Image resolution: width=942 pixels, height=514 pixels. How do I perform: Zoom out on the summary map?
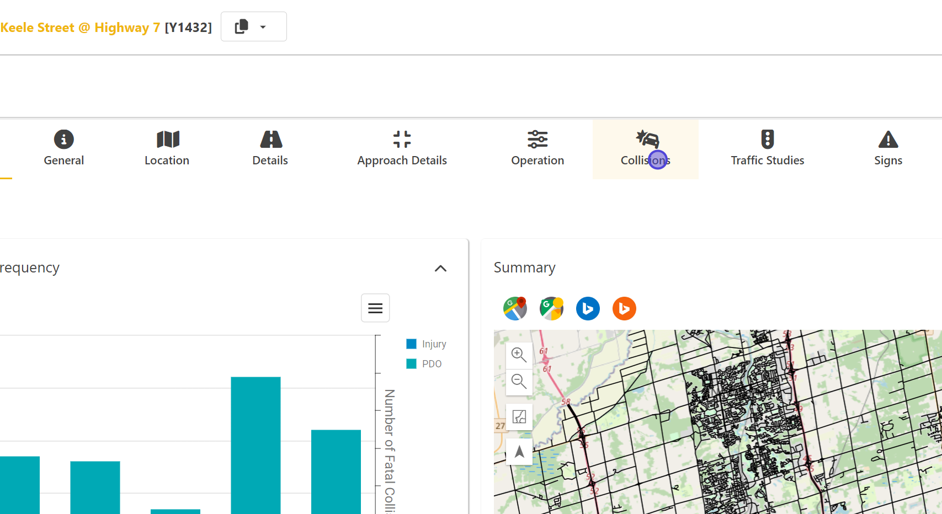tap(519, 381)
